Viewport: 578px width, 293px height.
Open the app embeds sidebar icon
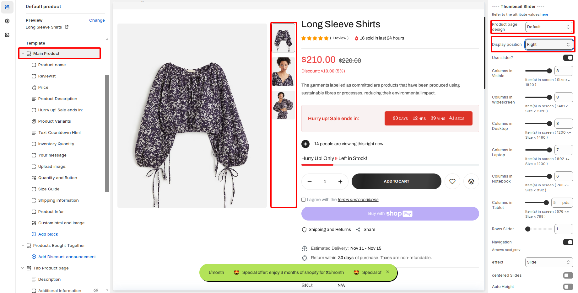pos(7,35)
